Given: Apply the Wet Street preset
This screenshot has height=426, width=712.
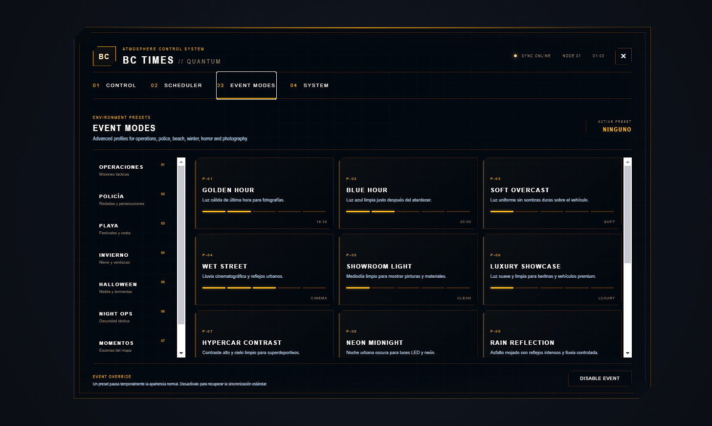Looking at the screenshot, I should 264,269.
